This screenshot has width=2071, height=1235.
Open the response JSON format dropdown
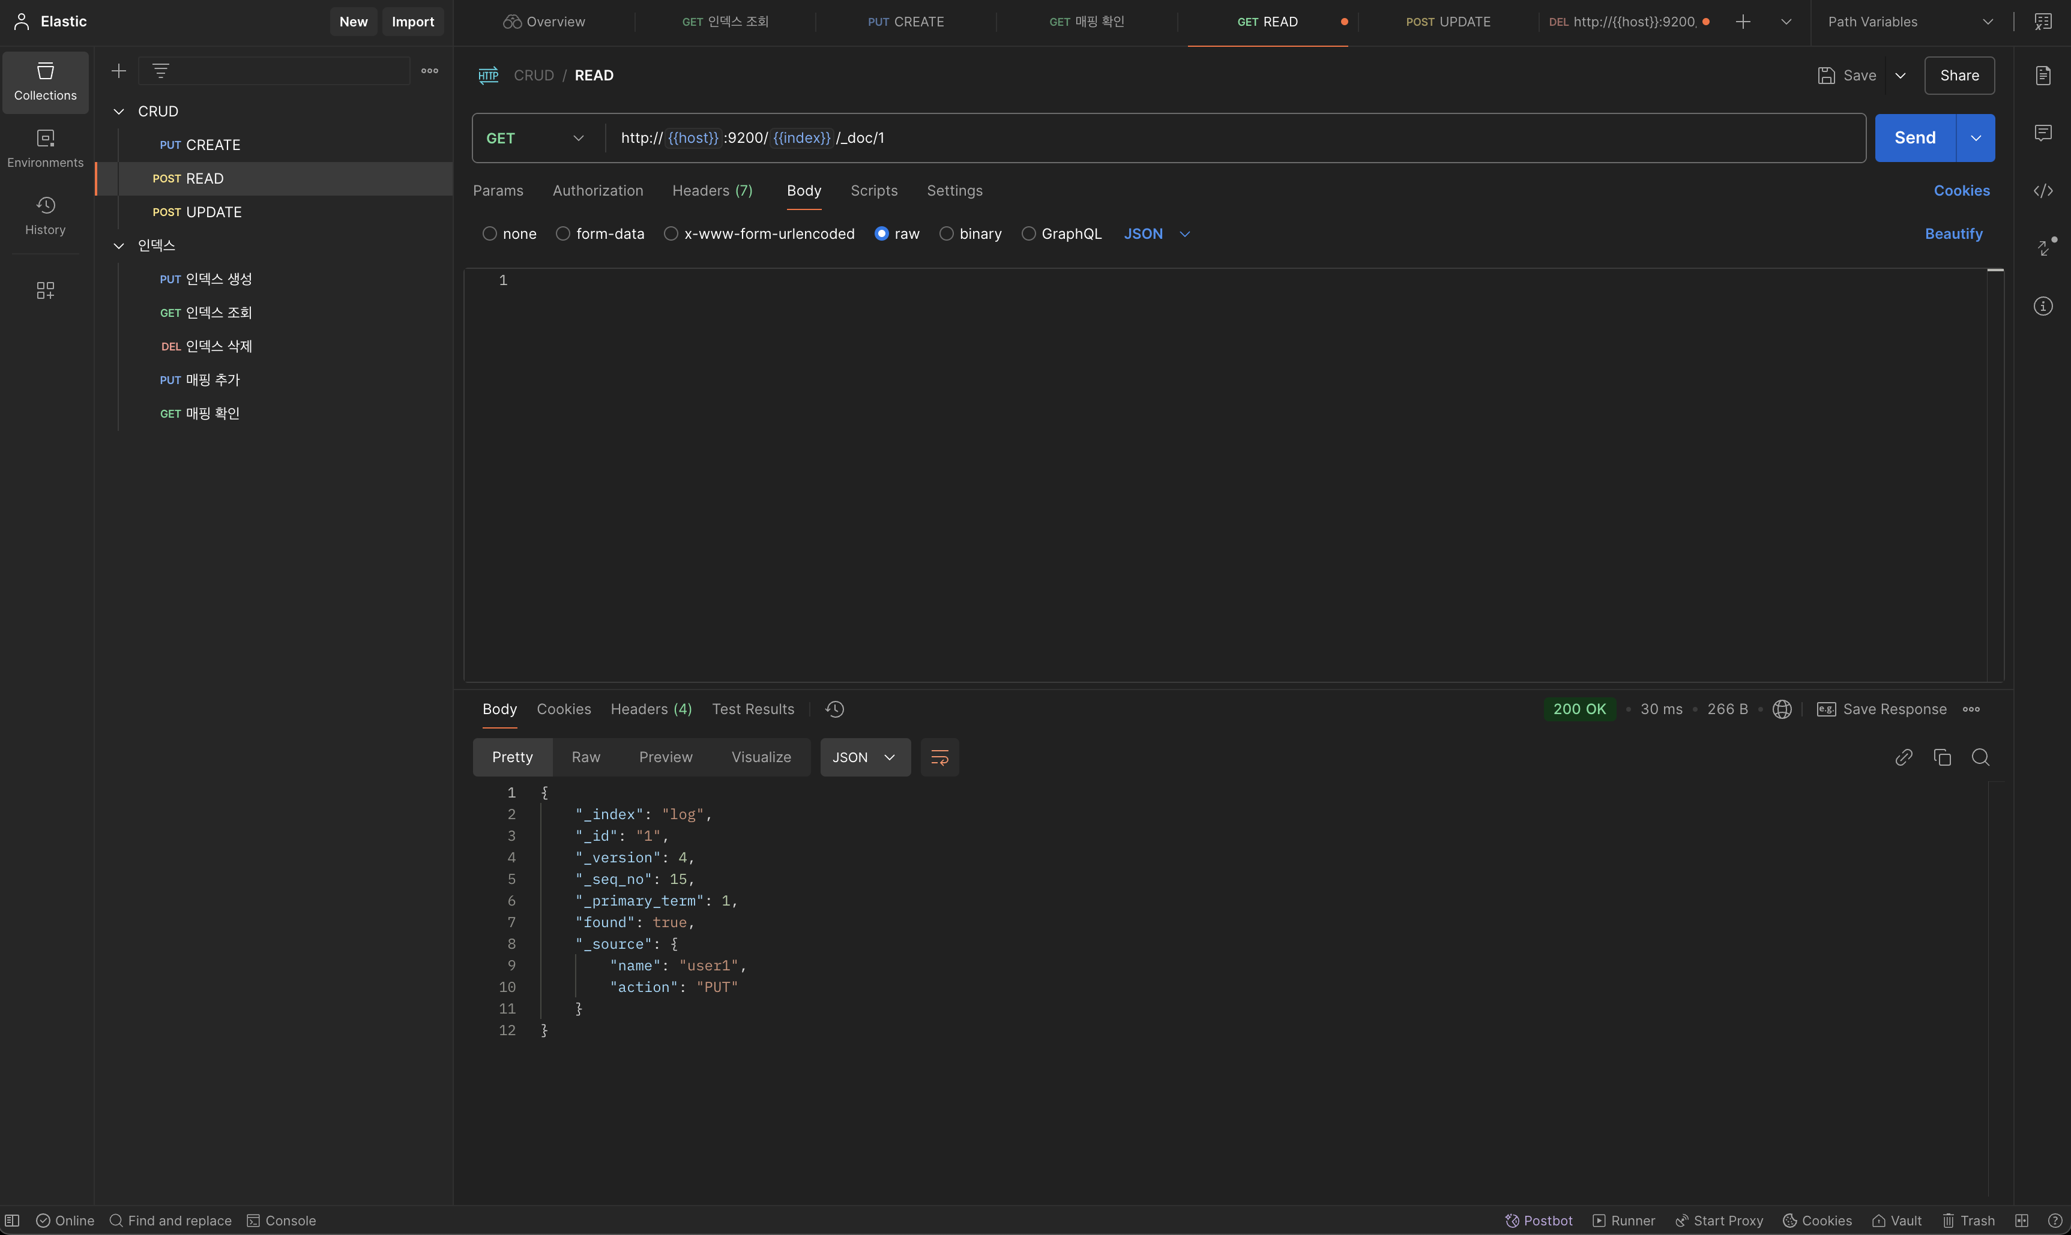(865, 757)
